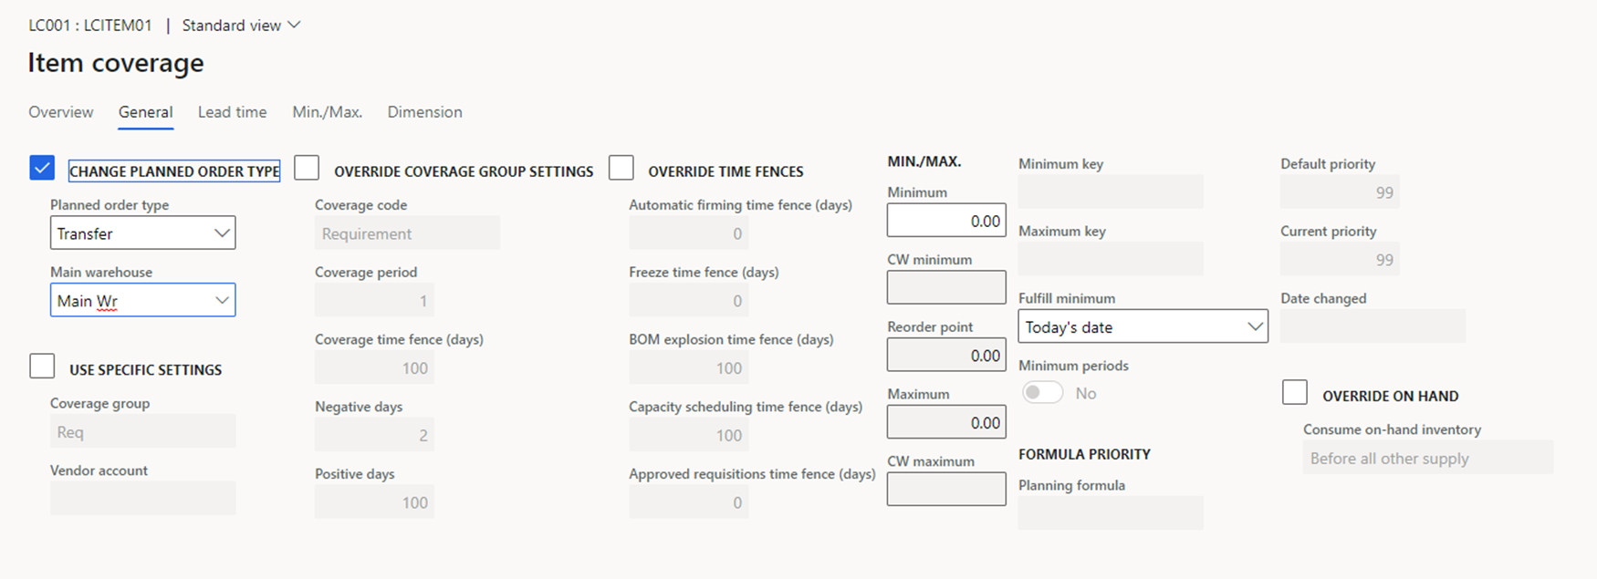
Task: Enable the Override on hand checkbox
Action: (x=1295, y=393)
